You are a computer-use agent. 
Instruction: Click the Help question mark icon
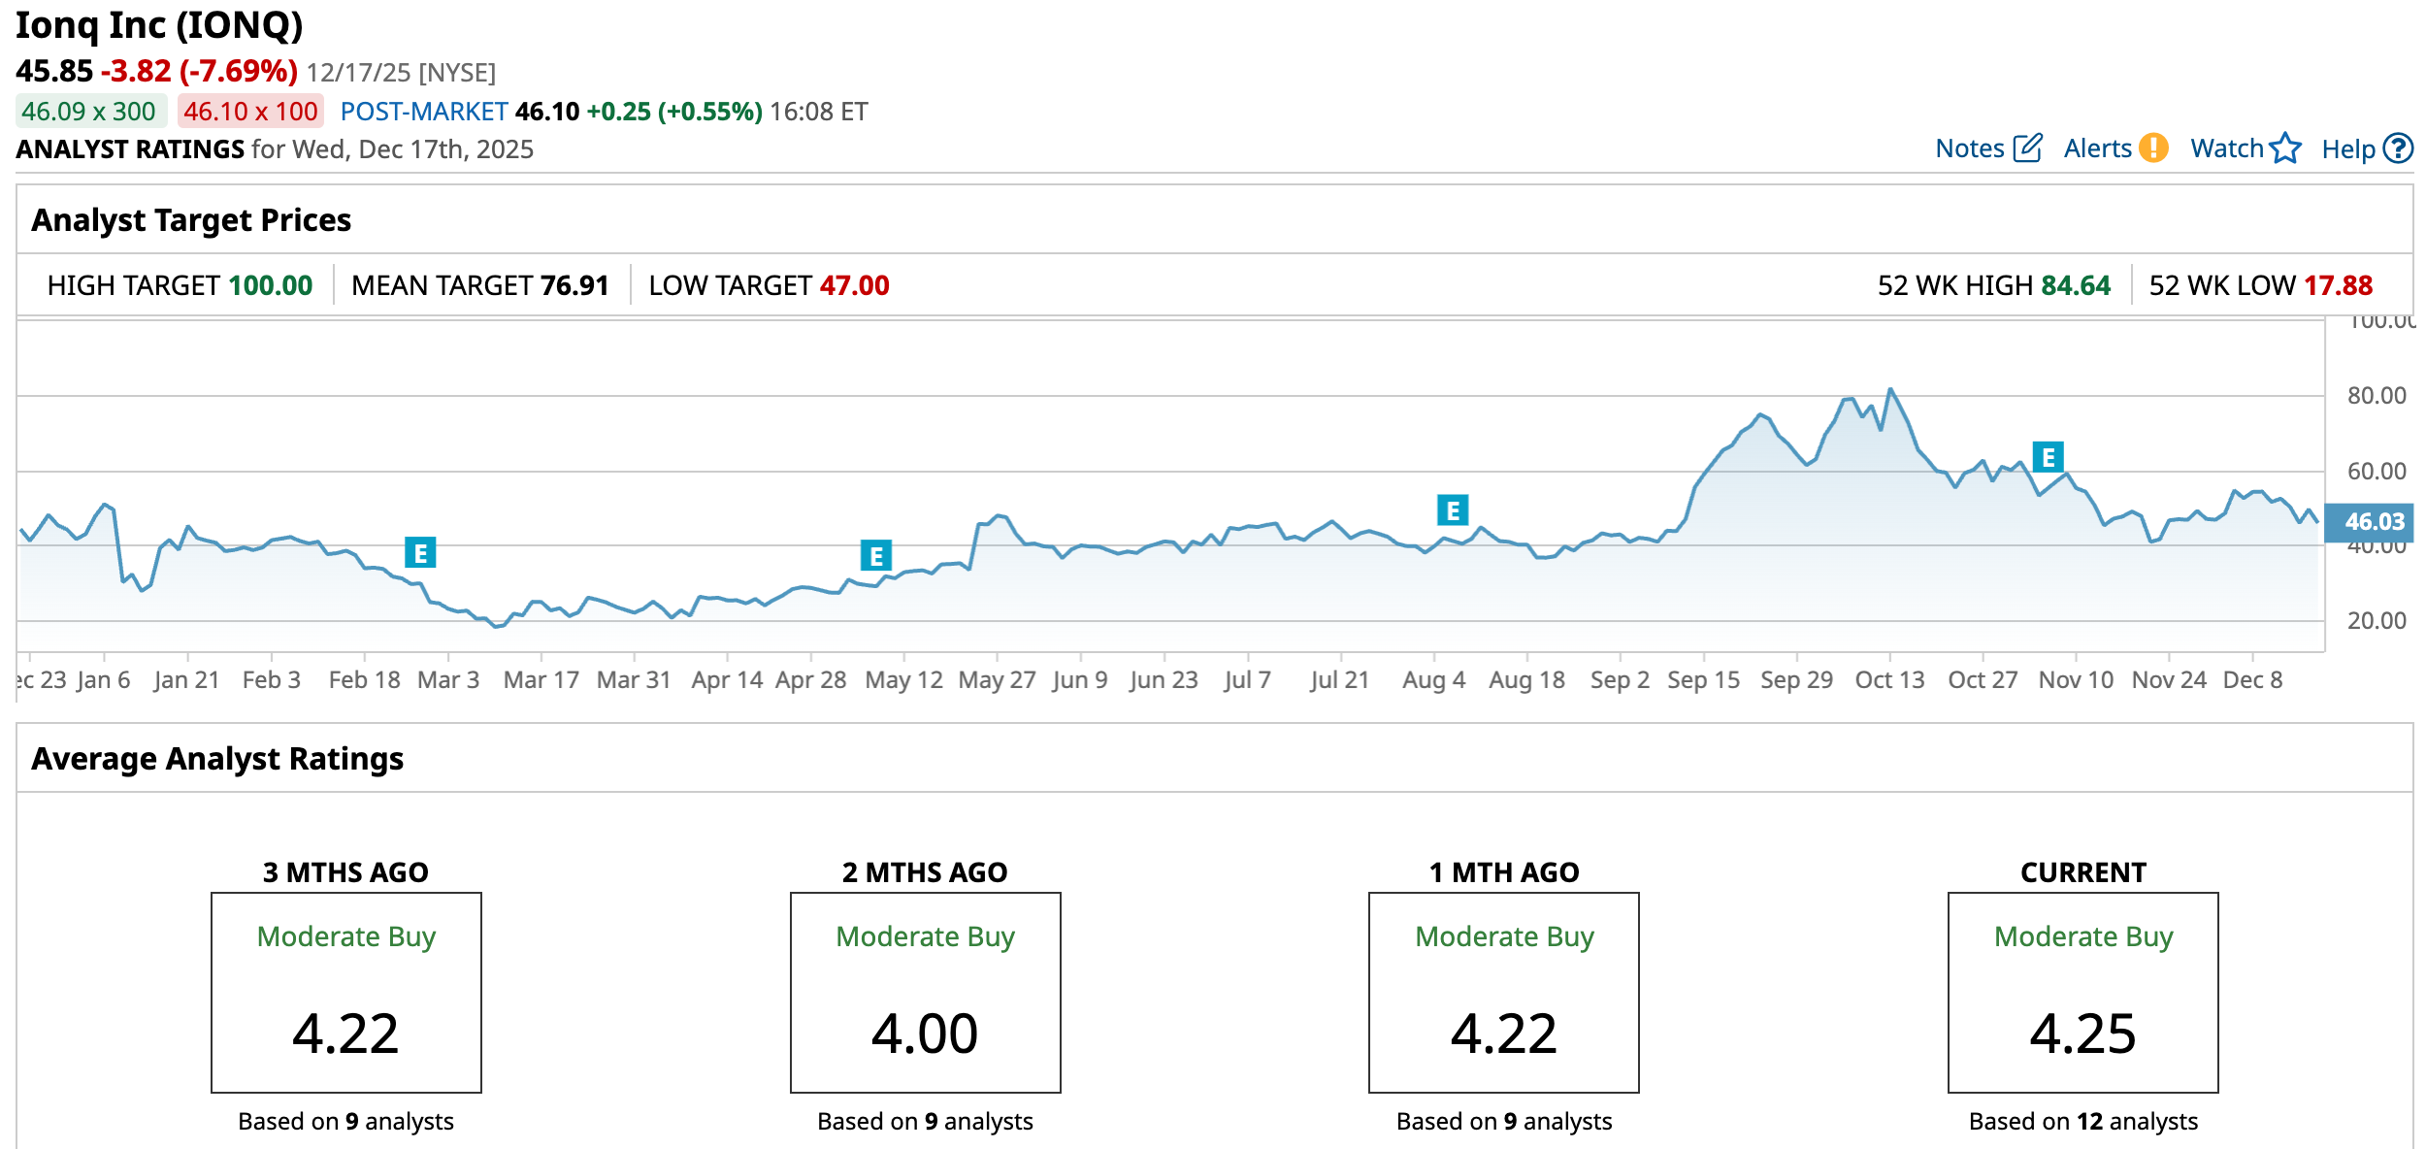pyautogui.click(x=2398, y=148)
